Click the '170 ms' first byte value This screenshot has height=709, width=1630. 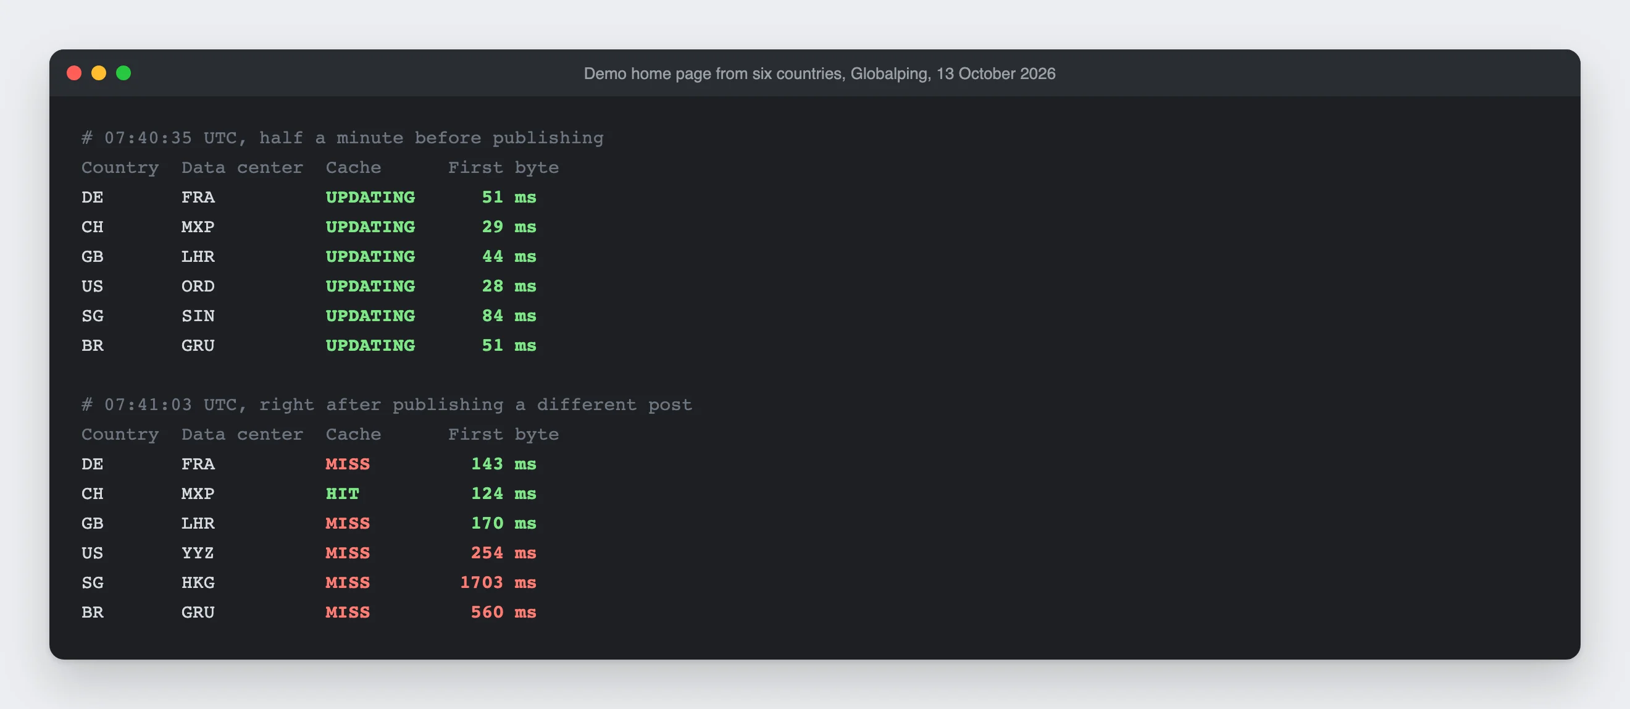click(504, 524)
